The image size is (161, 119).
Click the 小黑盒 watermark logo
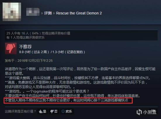(x=146, y=112)
